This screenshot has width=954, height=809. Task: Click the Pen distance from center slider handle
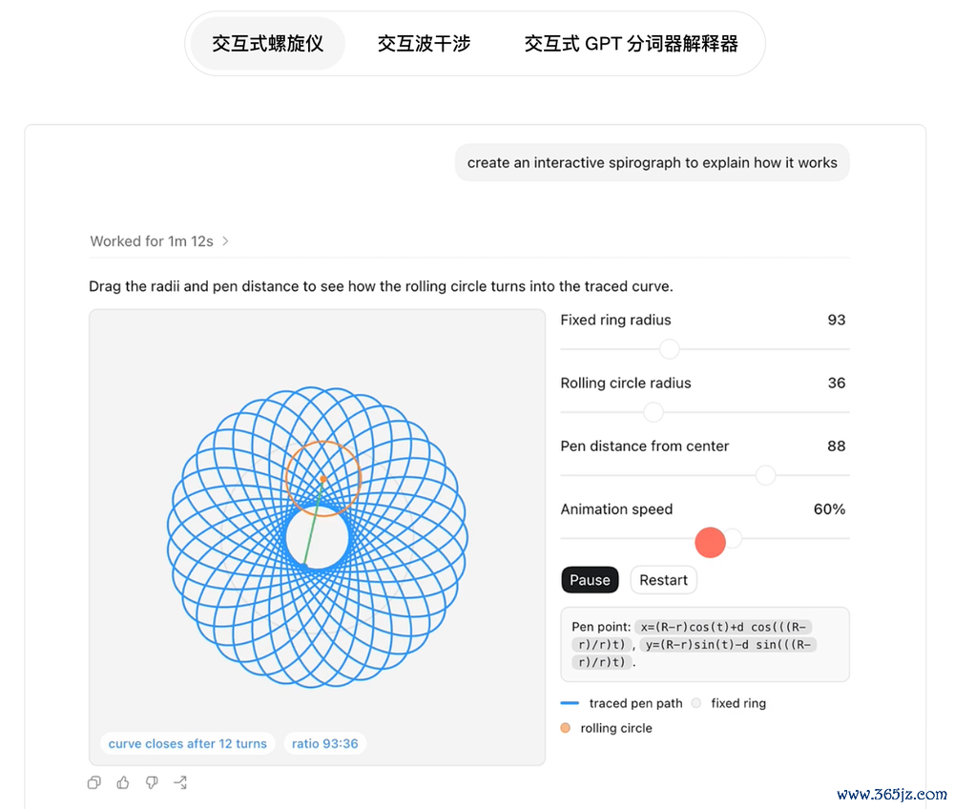(x=765, y=475)
